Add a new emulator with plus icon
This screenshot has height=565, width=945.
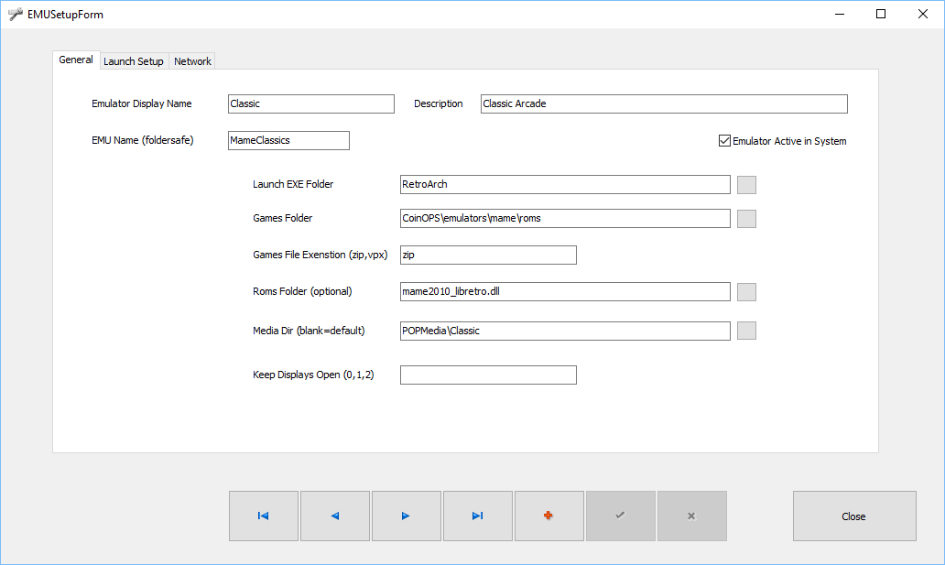[549, 516]
